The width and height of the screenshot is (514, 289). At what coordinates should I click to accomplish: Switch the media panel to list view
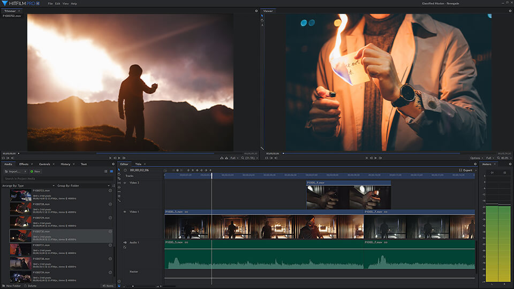[105, 171]
